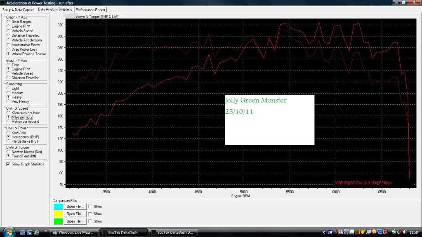
Task: Click the yellow comparison color swatch
Action: [59, 214]
